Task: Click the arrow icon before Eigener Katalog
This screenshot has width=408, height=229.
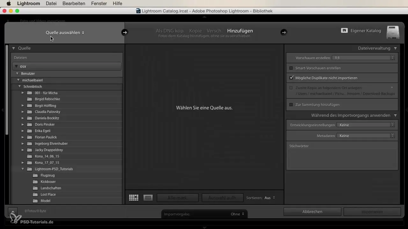Action: tap(284, 32)
